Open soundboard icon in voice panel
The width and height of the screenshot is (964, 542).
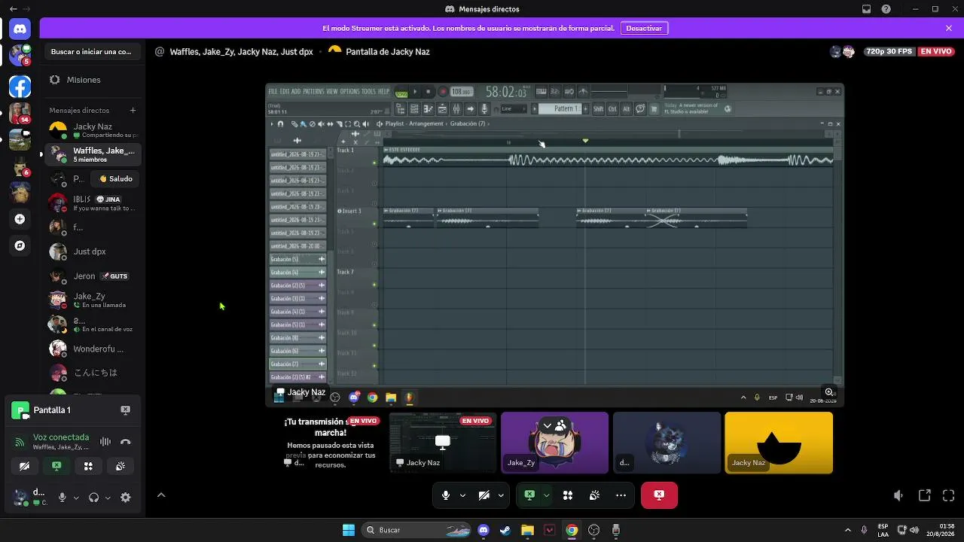[120, 466]
